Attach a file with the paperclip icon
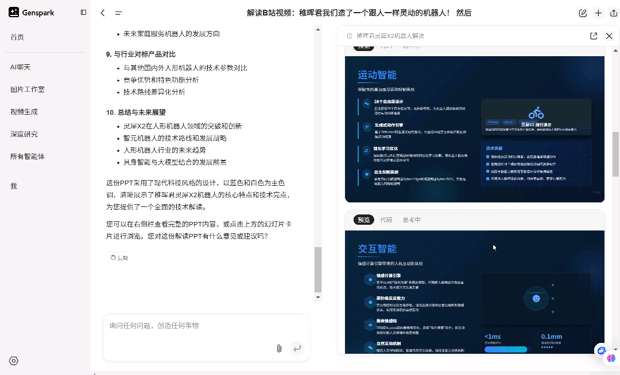The height and width of the screenshot is (375, 620). [279, 349]
